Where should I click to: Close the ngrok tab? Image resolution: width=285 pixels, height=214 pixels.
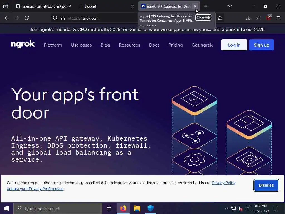(x=195, y=6)
